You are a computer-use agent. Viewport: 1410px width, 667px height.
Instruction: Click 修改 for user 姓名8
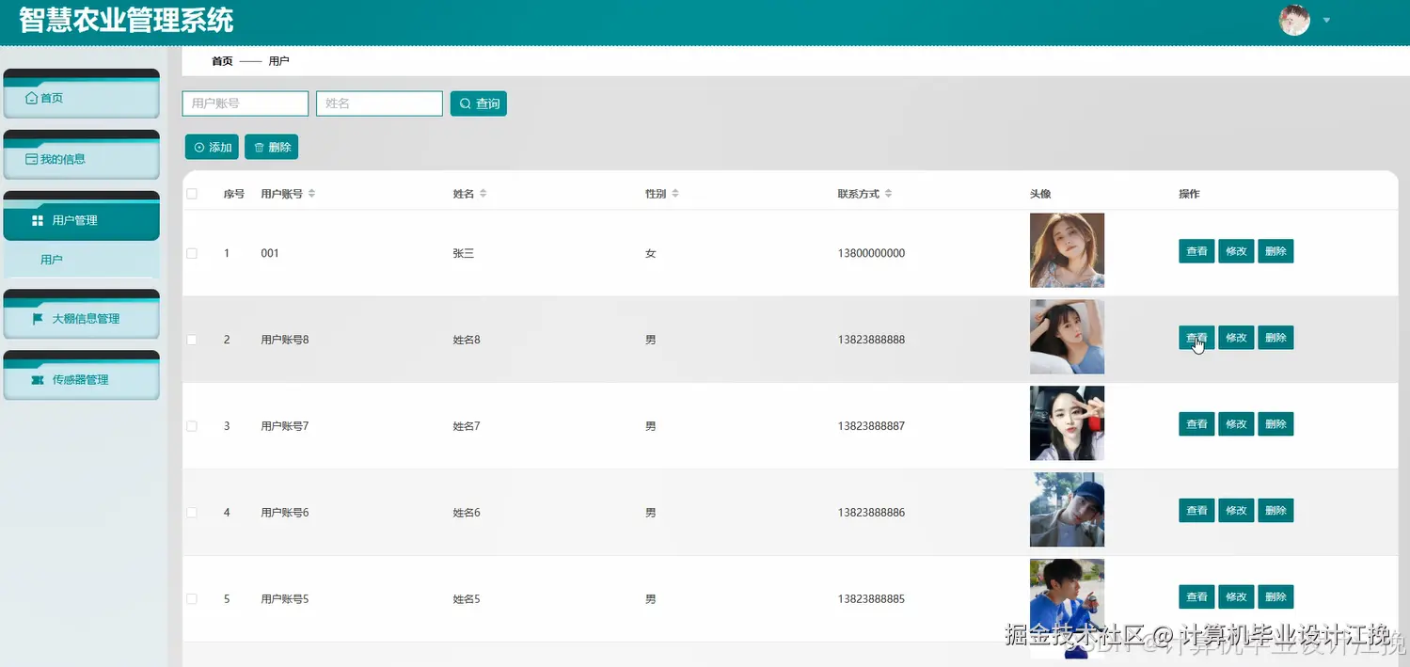click(x=1236, y=338)
